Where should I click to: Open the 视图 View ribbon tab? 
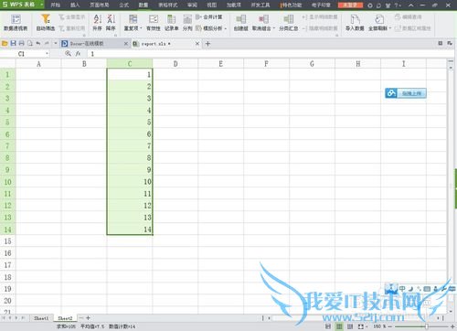212,5
